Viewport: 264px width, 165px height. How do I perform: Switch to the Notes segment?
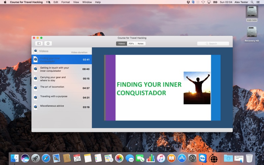pos(141,44)
